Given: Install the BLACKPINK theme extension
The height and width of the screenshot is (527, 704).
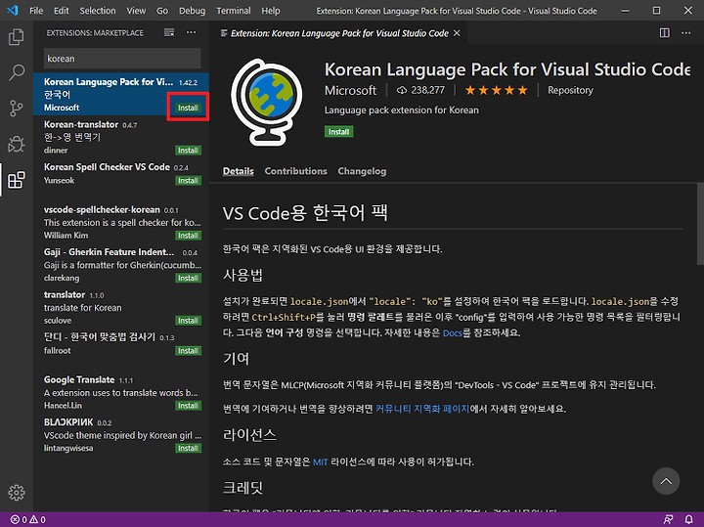Looking at the screenshot, I should click(x=188, y=448).
